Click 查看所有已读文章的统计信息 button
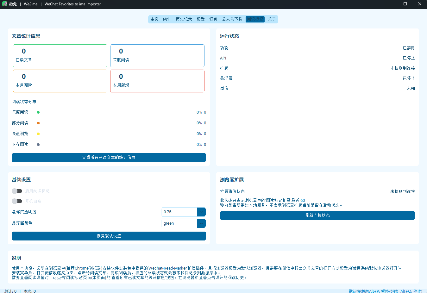Viewport: 427px width, 293px height. coord(109,158)
